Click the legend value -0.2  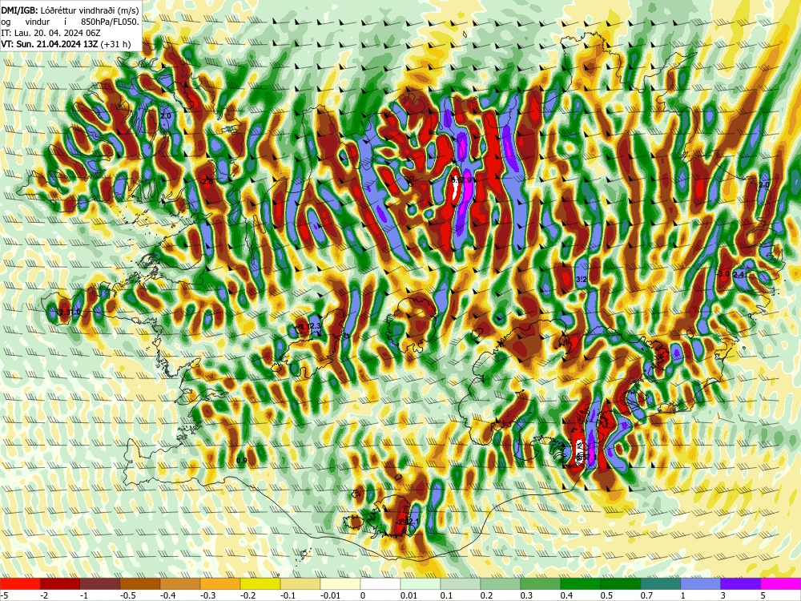tap(248, 595)
